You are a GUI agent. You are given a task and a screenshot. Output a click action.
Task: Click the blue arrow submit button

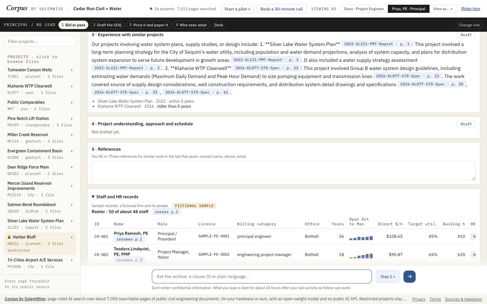click(x=409, y=276)
